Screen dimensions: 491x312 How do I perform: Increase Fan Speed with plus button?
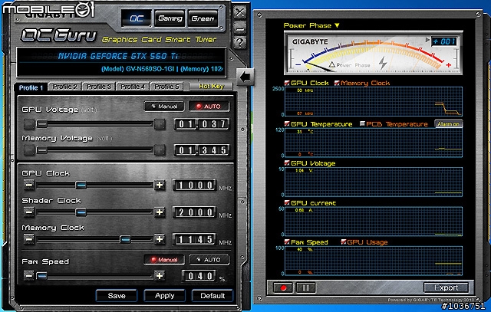tap(160, 276)
